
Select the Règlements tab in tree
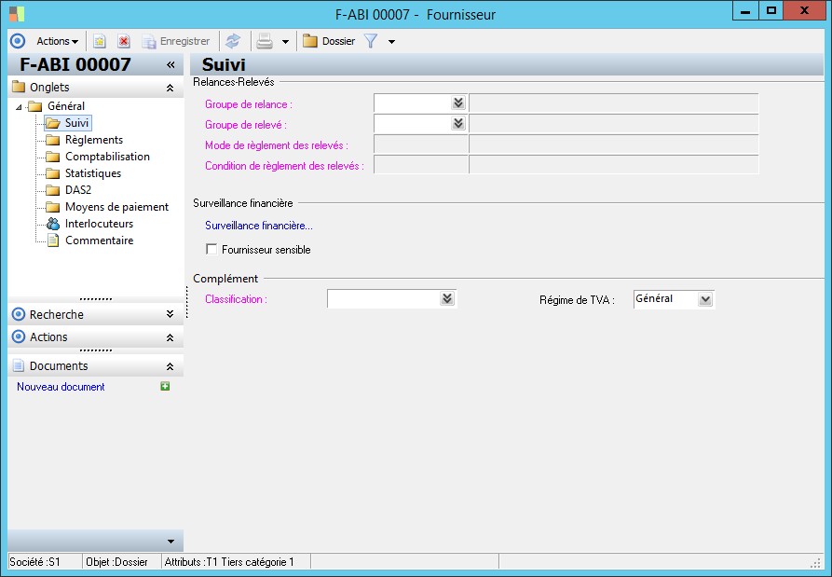pos(93,140)
